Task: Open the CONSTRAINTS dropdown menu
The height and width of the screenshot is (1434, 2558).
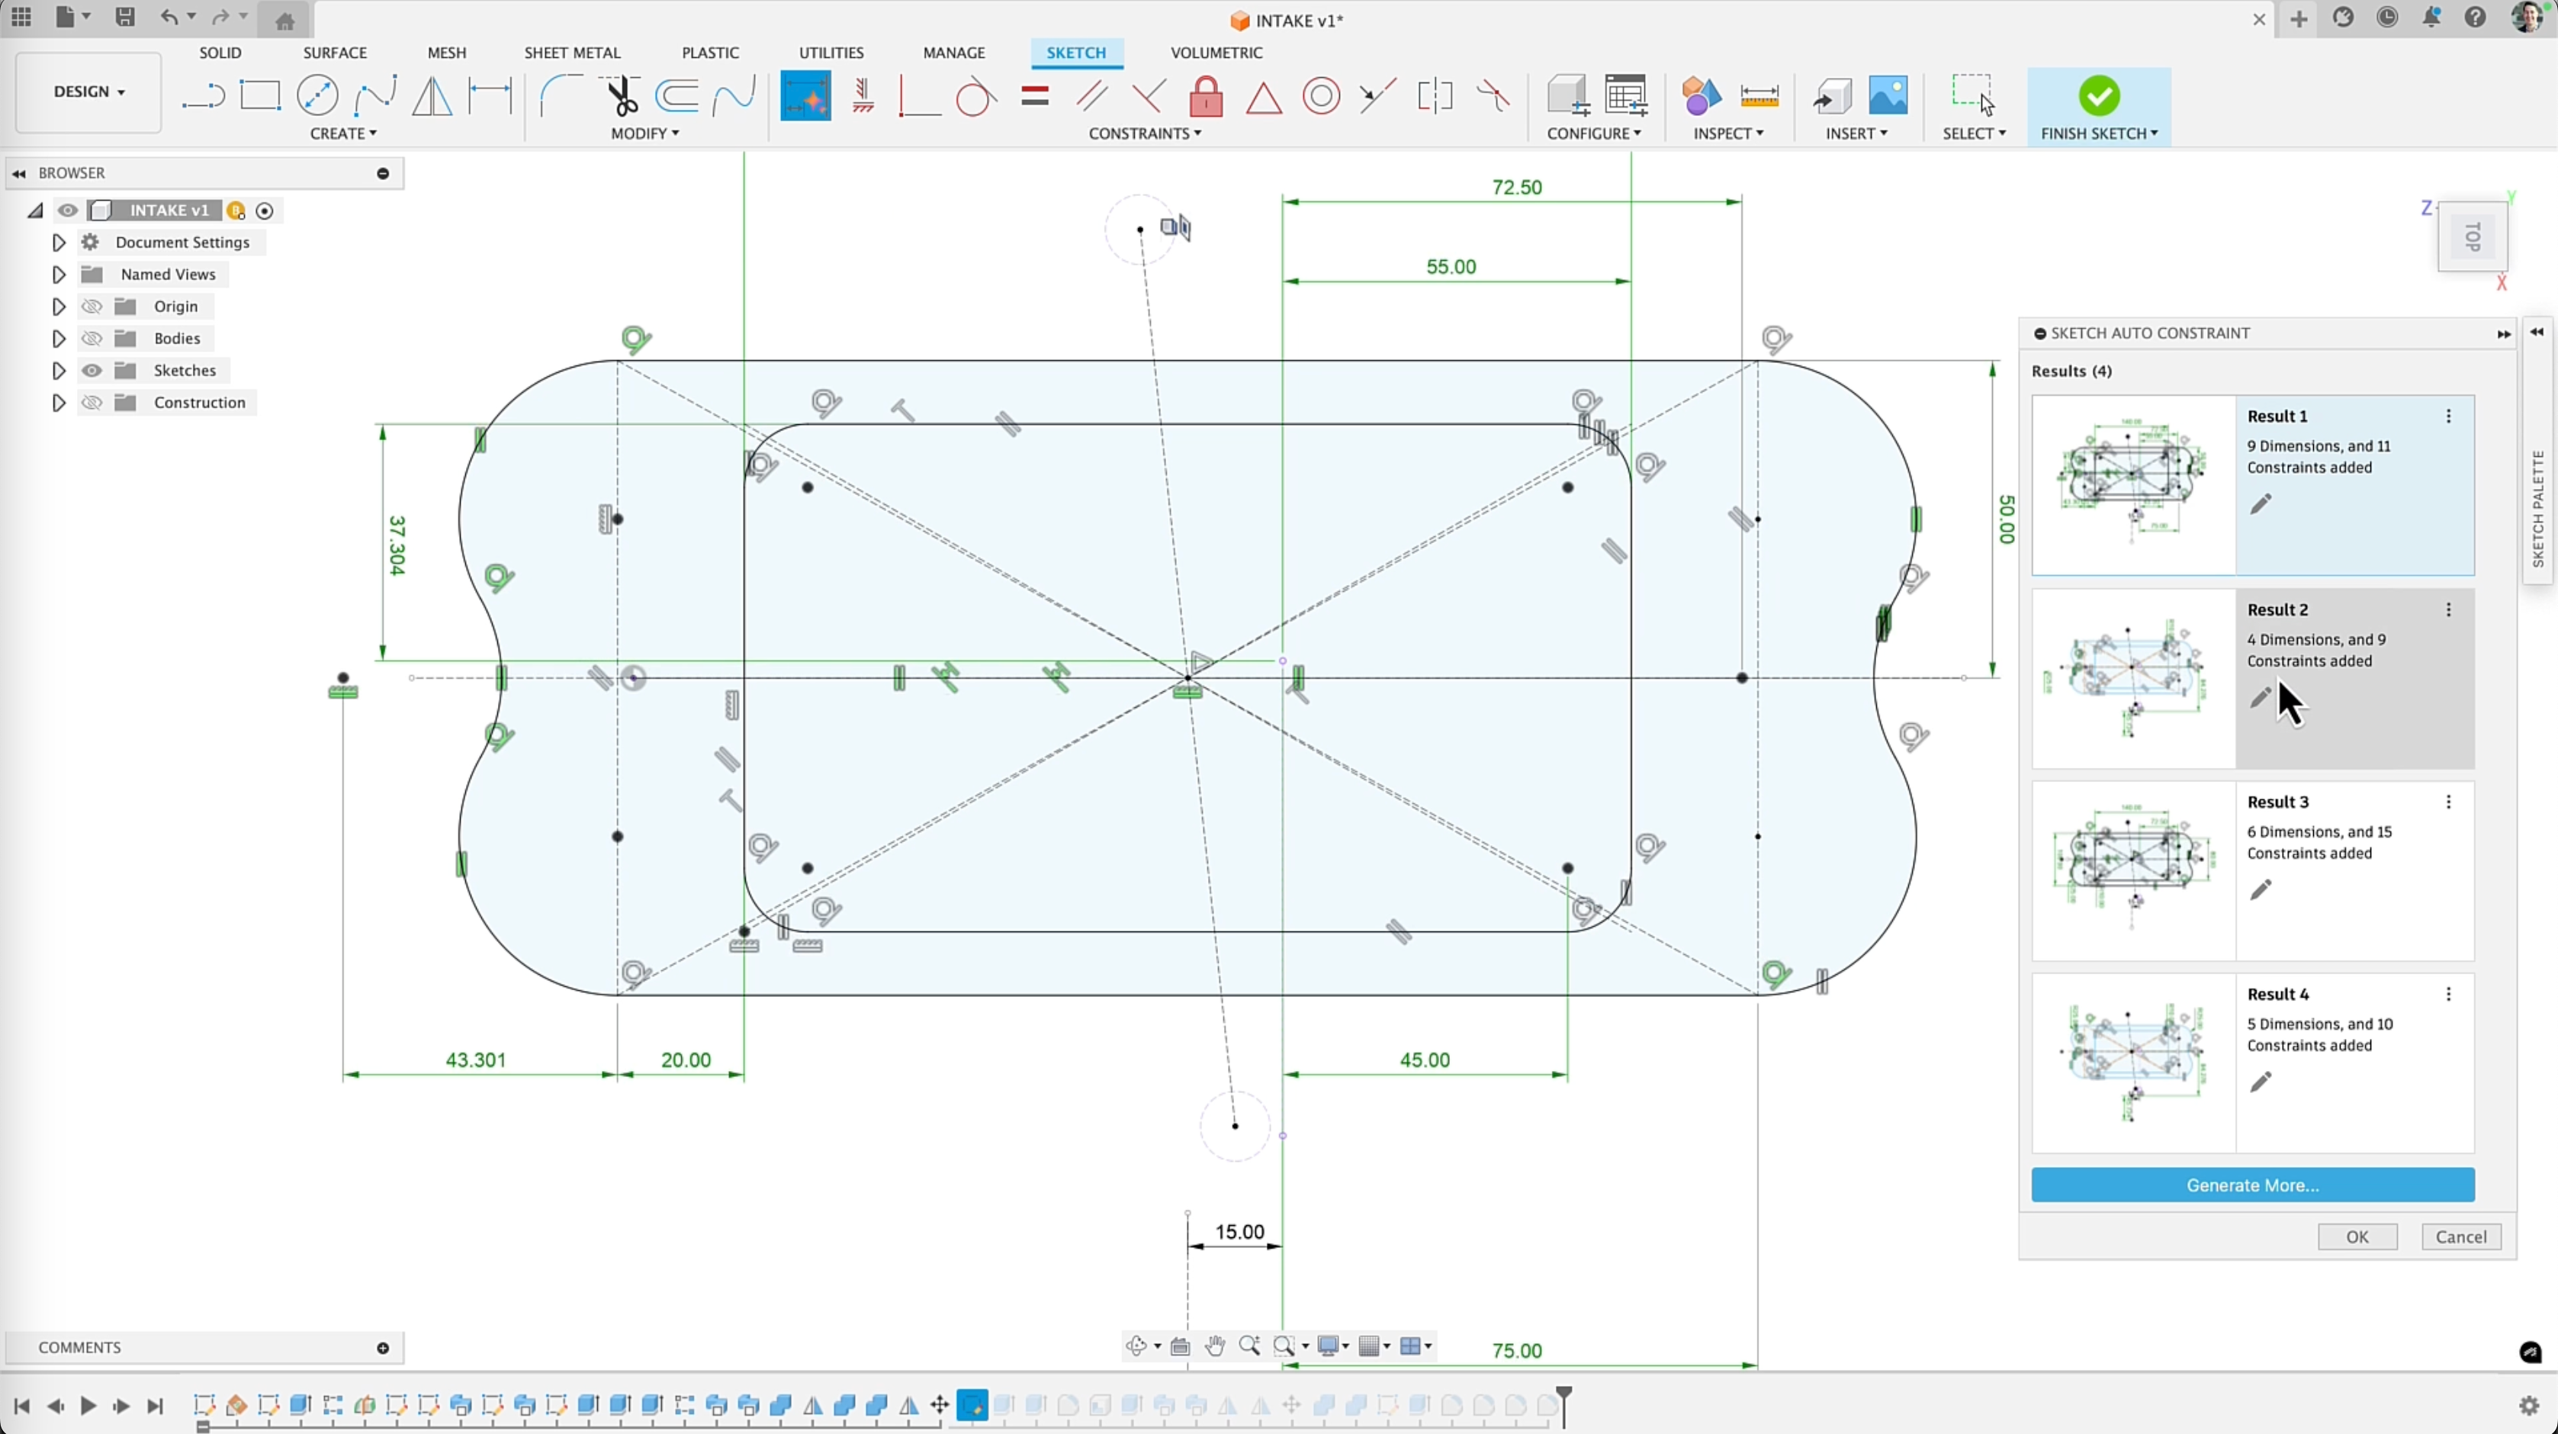Action: tap(1144, 133)
